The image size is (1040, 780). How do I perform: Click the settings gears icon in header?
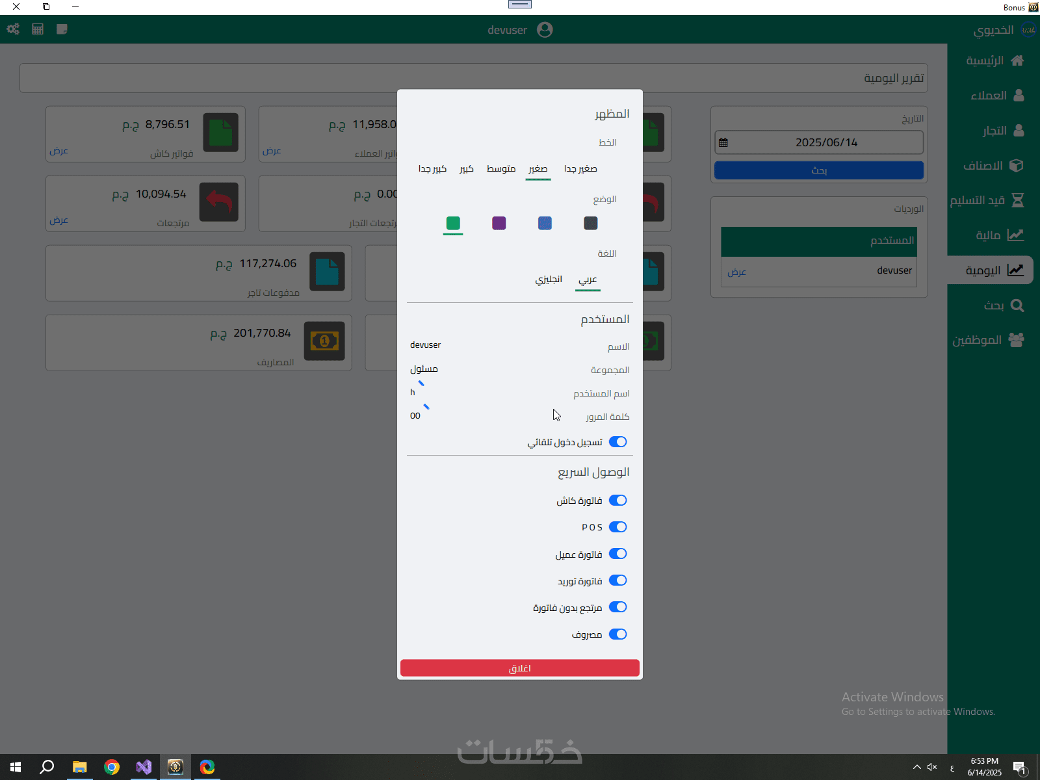[13, 29]
